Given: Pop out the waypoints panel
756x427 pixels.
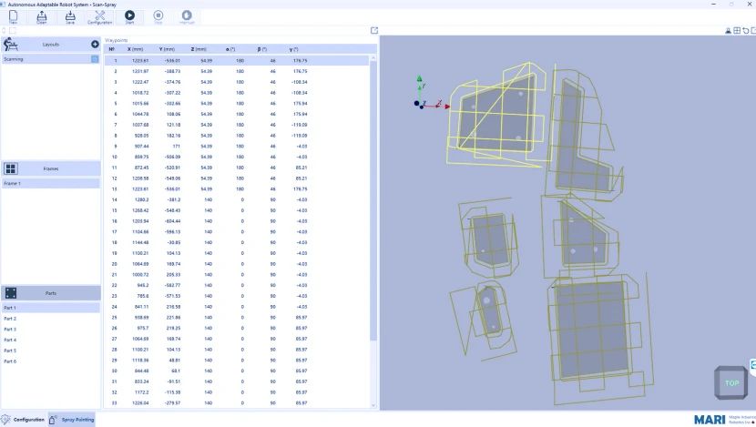Looking at the screenshot, I should point(374,31).
